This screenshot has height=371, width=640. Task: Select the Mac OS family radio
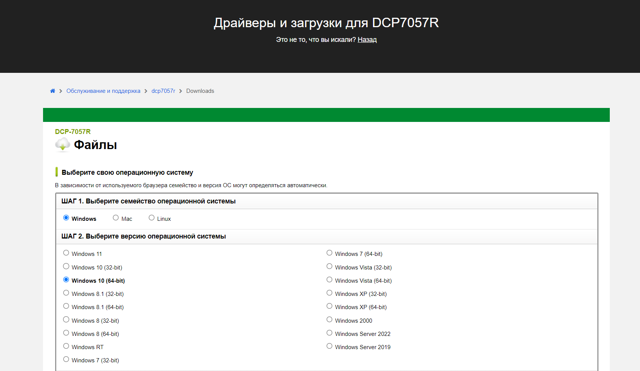[116, 218]
